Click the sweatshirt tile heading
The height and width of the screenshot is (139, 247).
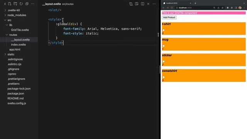tap(169, 71)
